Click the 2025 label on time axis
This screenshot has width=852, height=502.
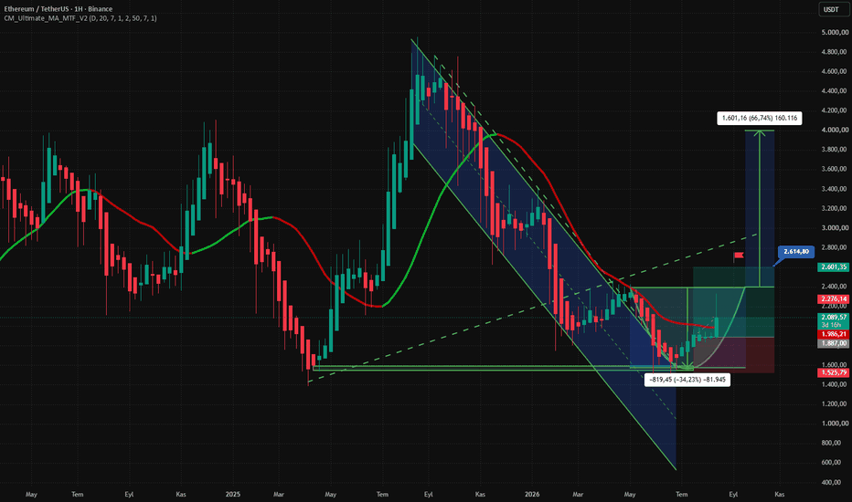click(232, 495)
